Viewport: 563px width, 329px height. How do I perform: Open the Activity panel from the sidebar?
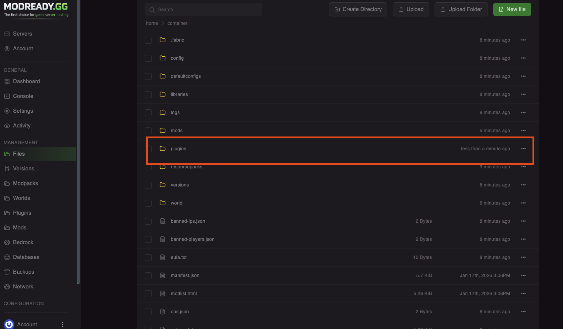point(21,125)
